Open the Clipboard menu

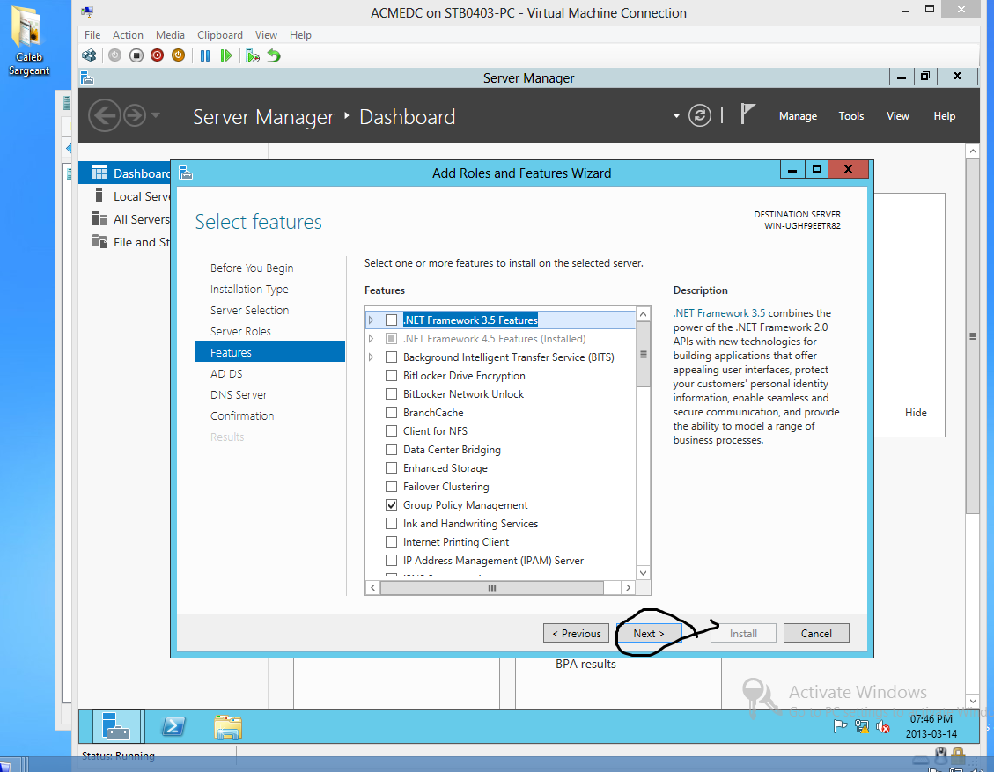coord(219,35)
